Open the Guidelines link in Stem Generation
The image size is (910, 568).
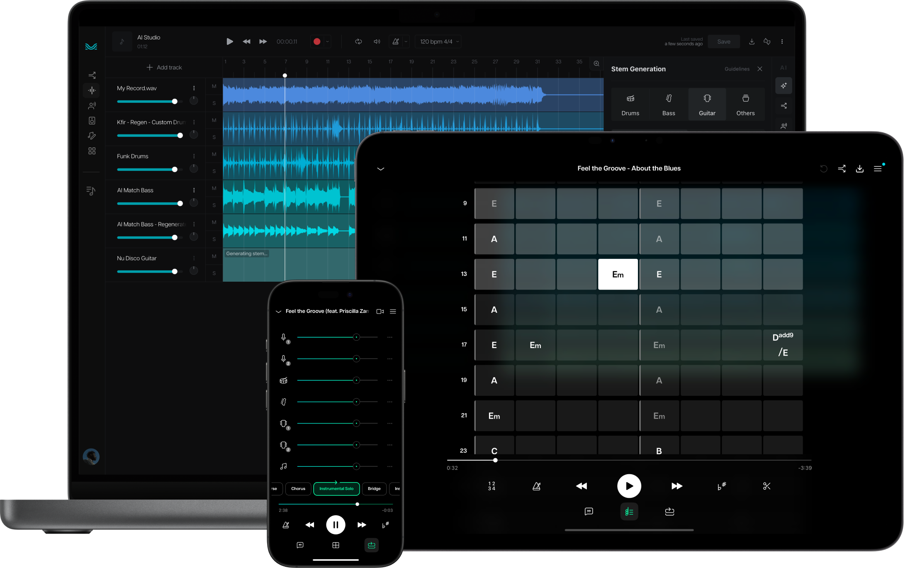pos(737,69)
